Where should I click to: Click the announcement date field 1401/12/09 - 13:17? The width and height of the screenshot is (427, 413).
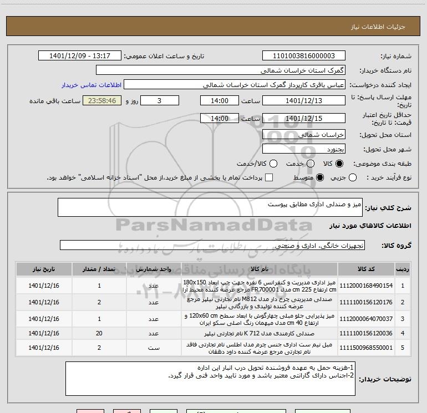(80, 56)
